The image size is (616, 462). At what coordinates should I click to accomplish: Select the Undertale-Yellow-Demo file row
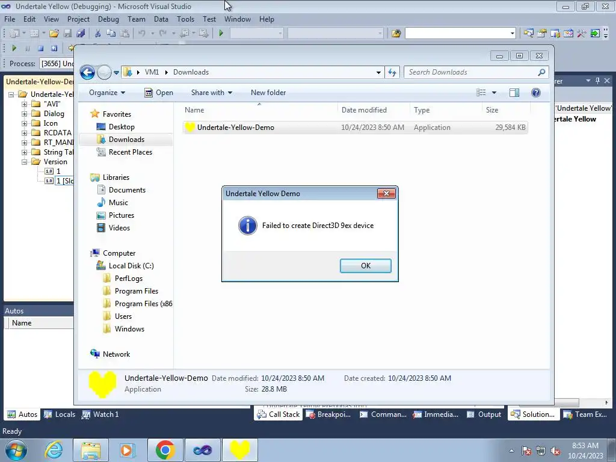355,128
